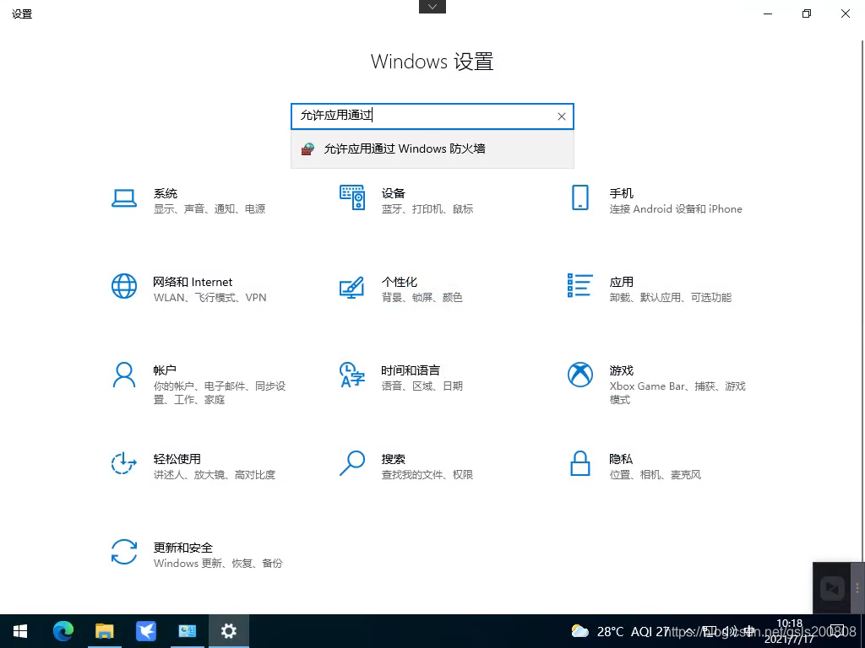
Task: Click the 更新和安全 title text
Action: [183, 548]
